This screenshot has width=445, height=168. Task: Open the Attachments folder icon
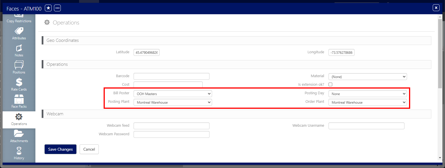[x=19, y=134]
